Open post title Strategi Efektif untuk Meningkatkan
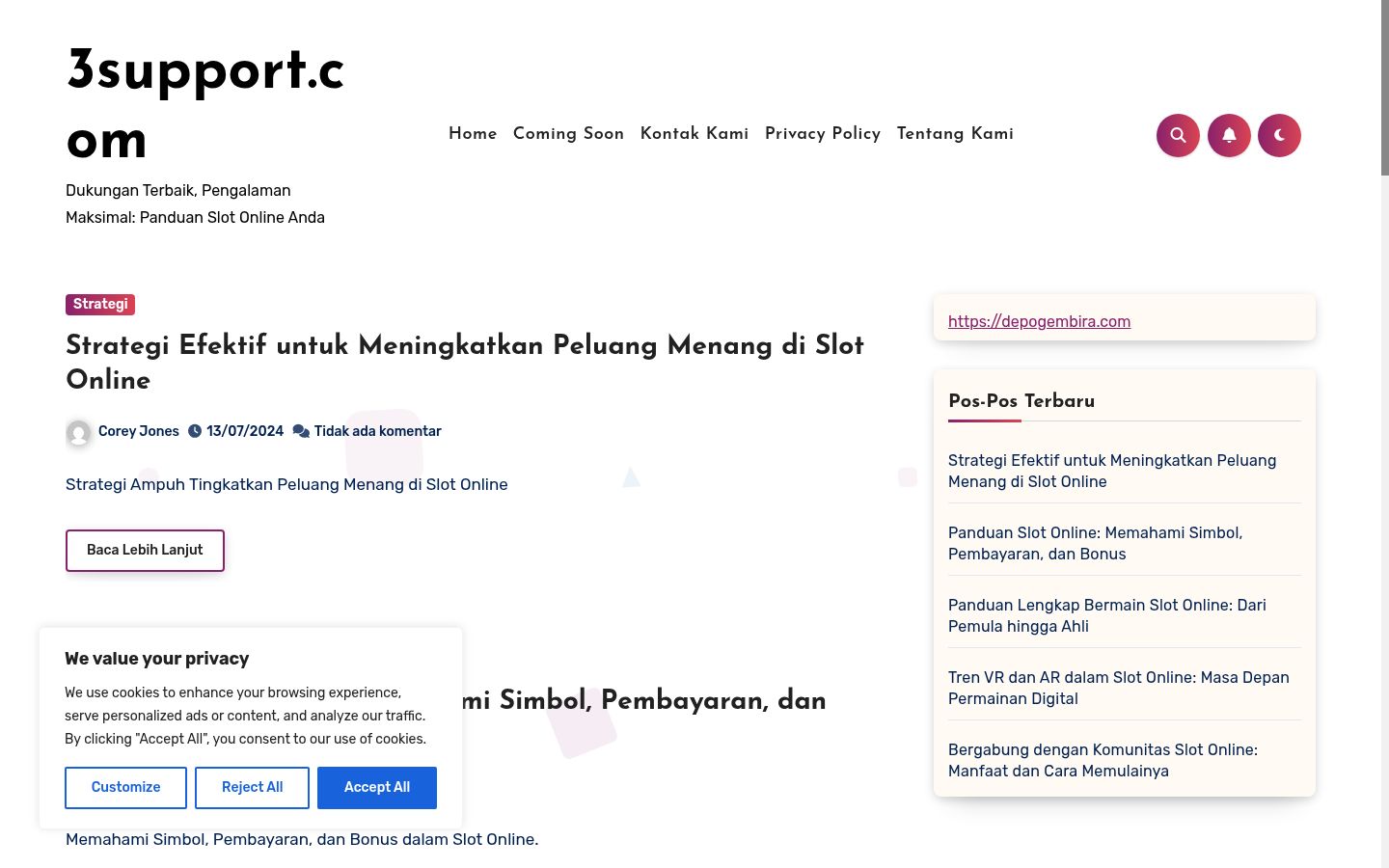1389x868 pixels. [465, 362]
